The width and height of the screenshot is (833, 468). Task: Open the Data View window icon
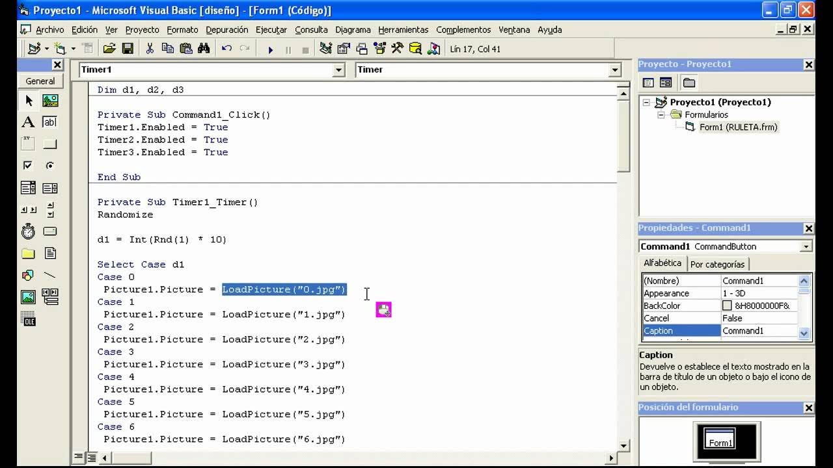(415, 49)
